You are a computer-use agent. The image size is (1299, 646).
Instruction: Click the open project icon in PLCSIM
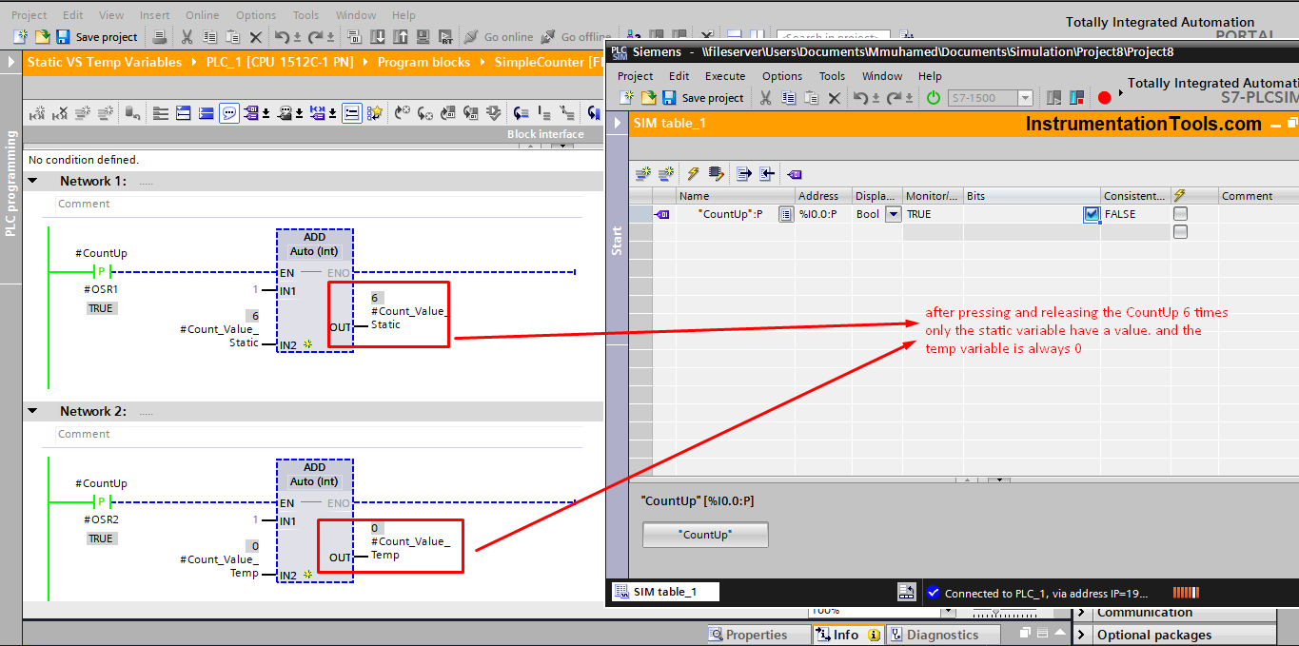[648, 98]
